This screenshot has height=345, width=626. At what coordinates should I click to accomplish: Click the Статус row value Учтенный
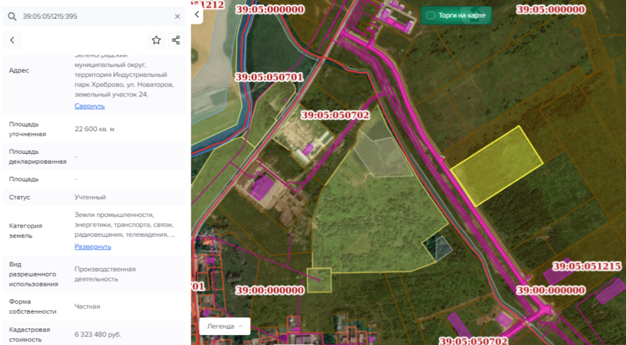[x=90, y=197]
